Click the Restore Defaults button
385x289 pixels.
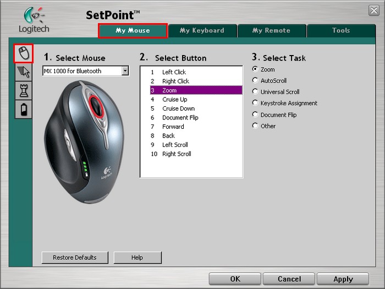point(75,258)
